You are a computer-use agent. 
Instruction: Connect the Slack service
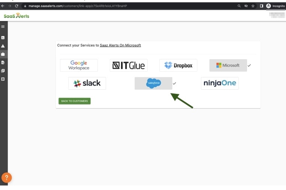pos(87,83)
